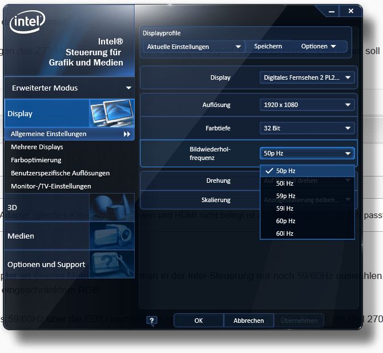Open Optionen und Support section
The width and height of the screenshot is (383, 353).
coord(70,264)
